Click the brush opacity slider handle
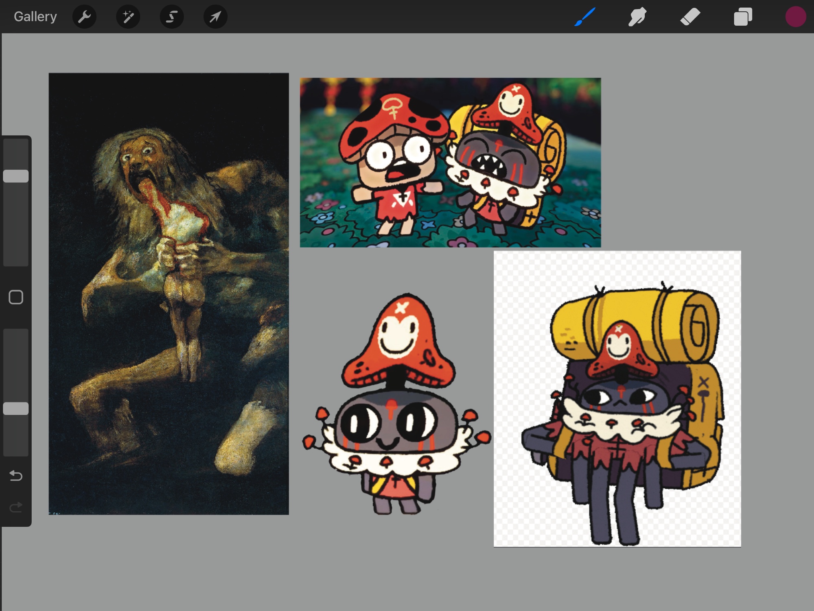 coord(16,409)
